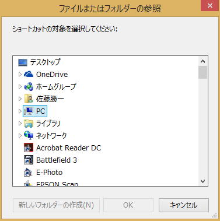Click the ライブラリ folder icon
Image resolution: width=220 pixels, height=221 pixels.
[x=29, y=124]
